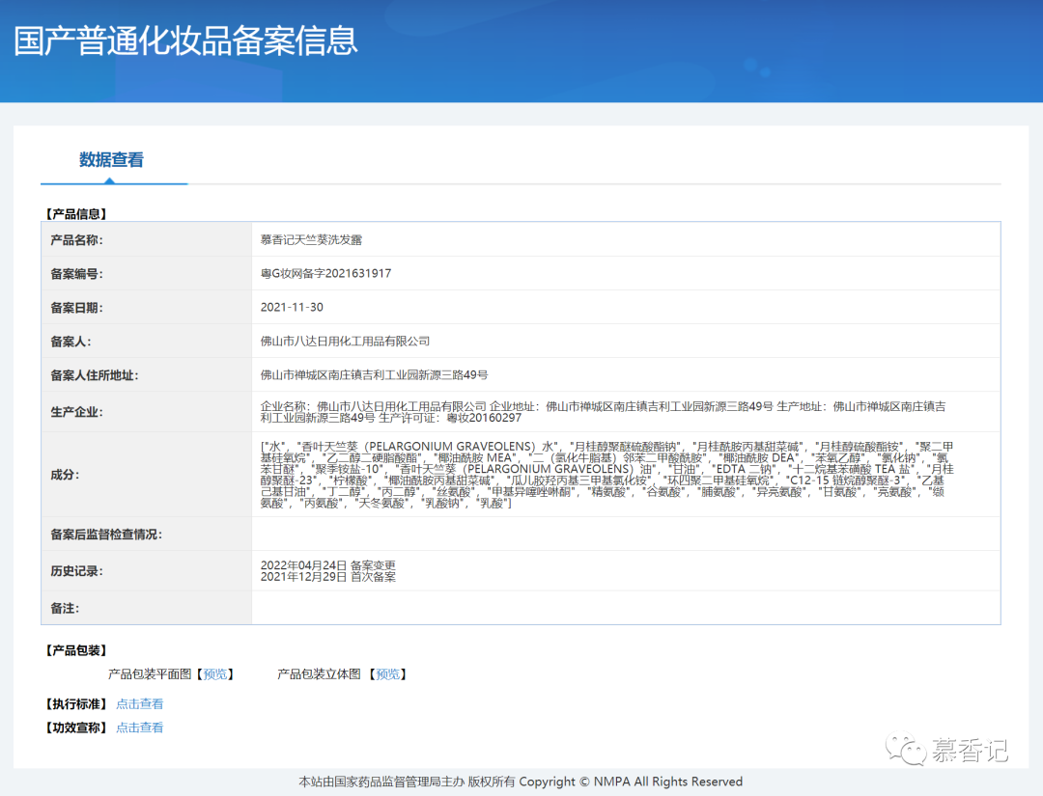The image size is (1043, 796).
Task: Click the 备案人 label cell
Action: pyautogui.click(x=147, y=341)
